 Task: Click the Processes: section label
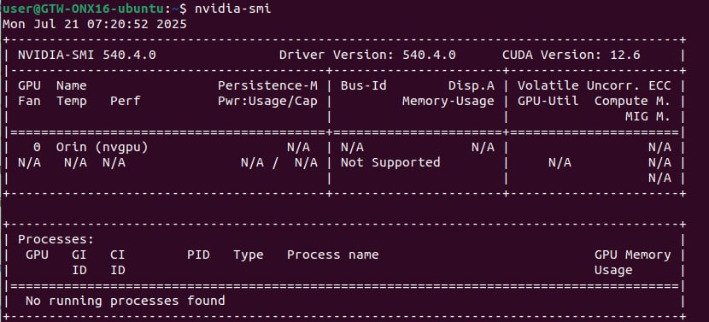tap(56, 239)
